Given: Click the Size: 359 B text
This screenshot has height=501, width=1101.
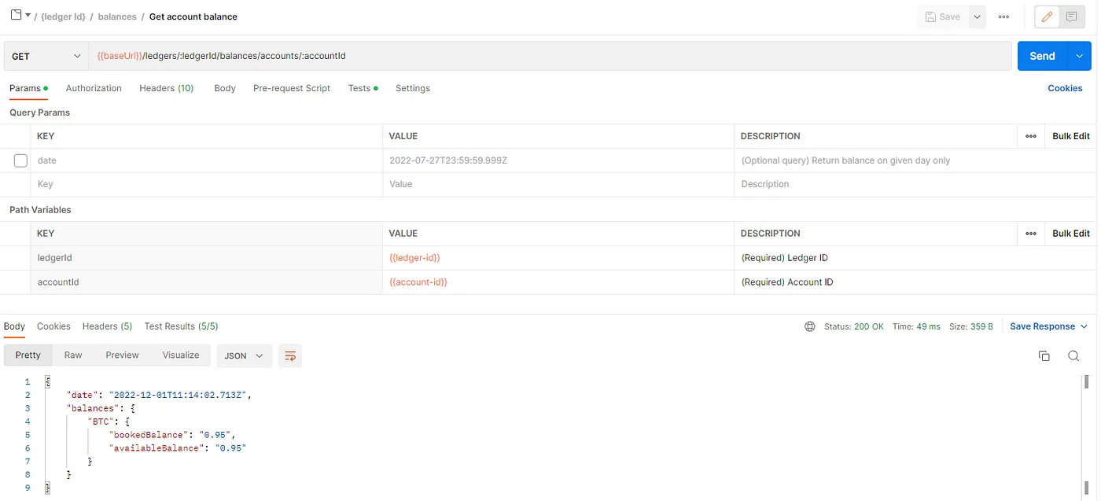Looking at the screenshot, I should (971, 326).
